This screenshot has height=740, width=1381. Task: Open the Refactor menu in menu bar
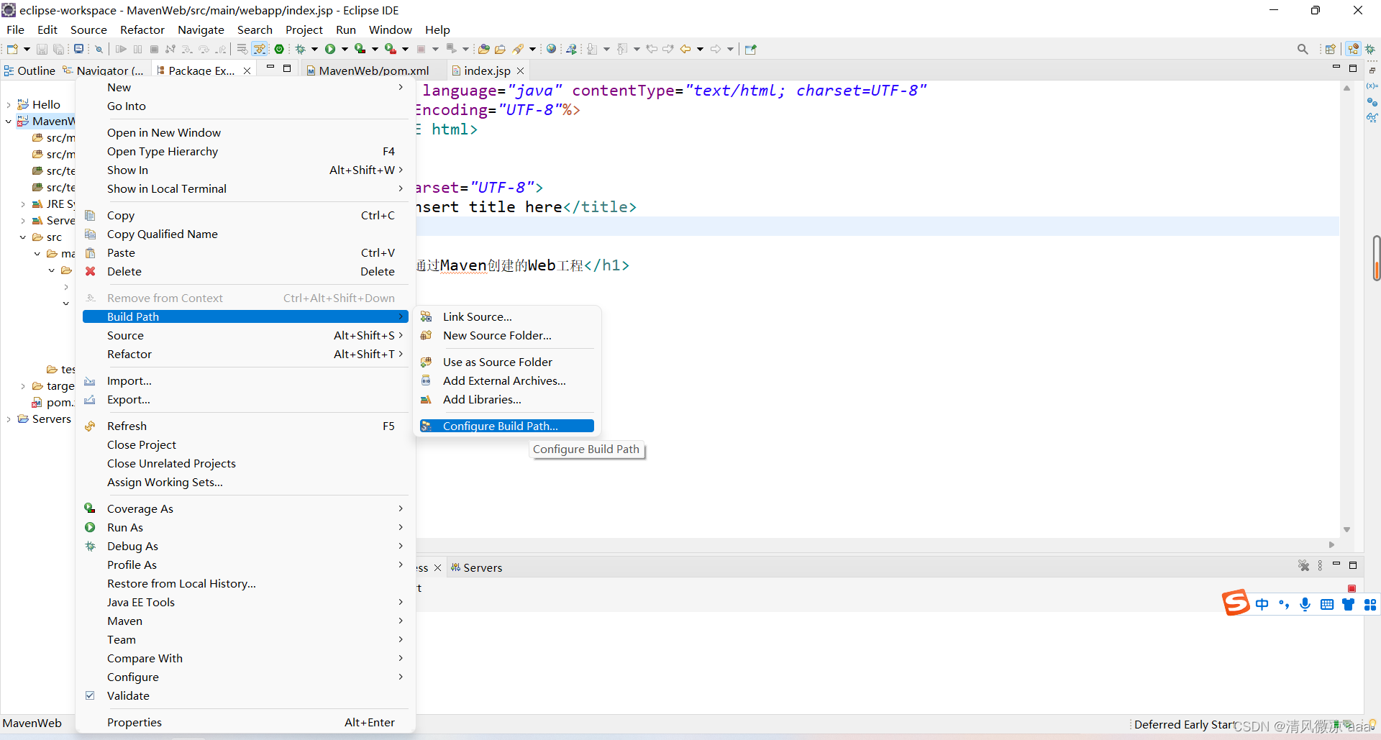click(142, 29)
